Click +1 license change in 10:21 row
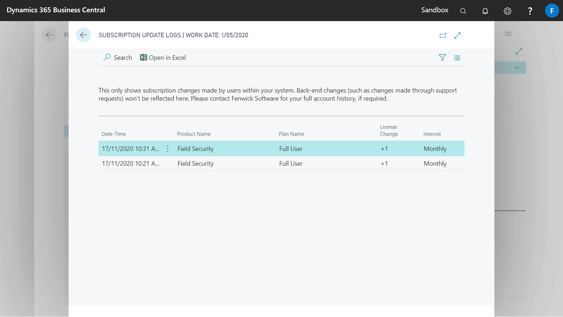The image size is (563, 317). (384, 164)
